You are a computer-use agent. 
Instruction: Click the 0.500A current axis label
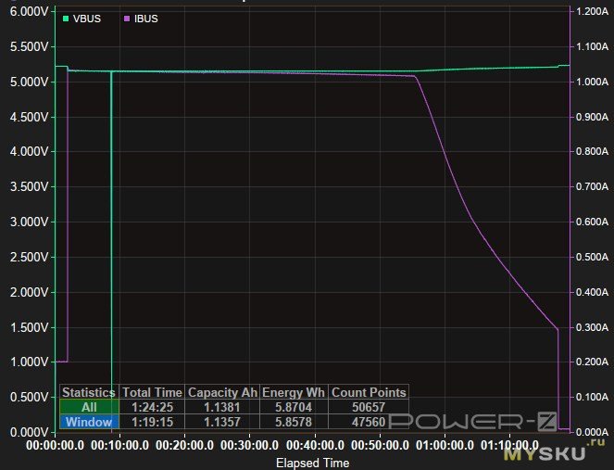592,257
